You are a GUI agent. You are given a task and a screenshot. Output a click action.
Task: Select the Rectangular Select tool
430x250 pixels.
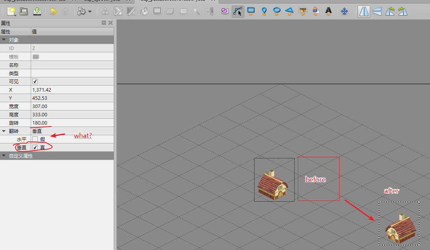[183, 11]
